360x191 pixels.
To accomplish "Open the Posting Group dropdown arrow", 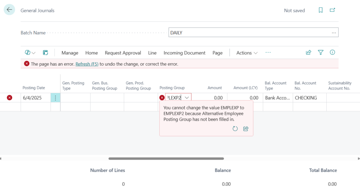I will [187, 98].
